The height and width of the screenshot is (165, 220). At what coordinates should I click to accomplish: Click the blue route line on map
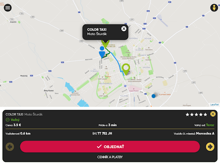pos(119,62)
